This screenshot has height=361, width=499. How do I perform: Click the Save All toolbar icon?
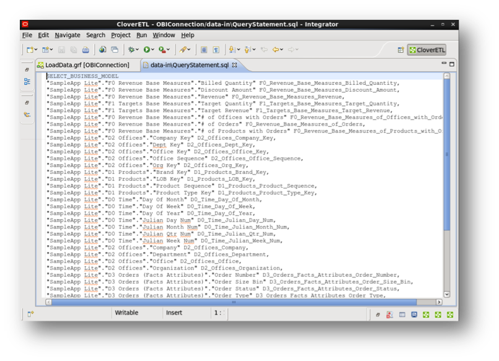[74, 50]
